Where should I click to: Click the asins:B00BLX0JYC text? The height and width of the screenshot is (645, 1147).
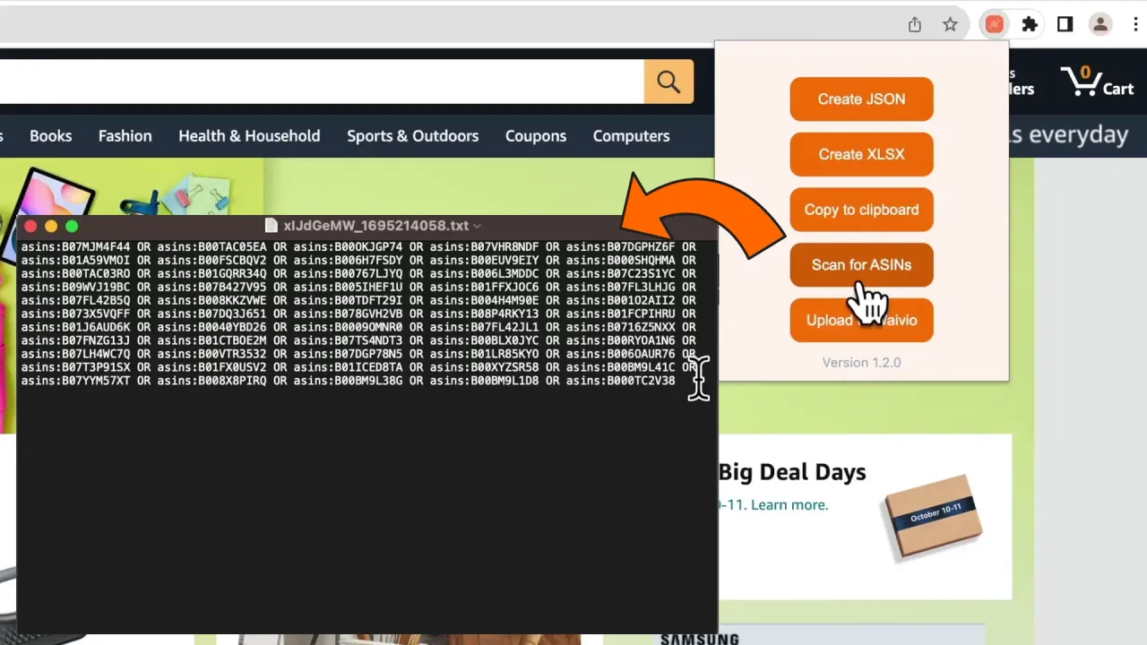point(484,340)
